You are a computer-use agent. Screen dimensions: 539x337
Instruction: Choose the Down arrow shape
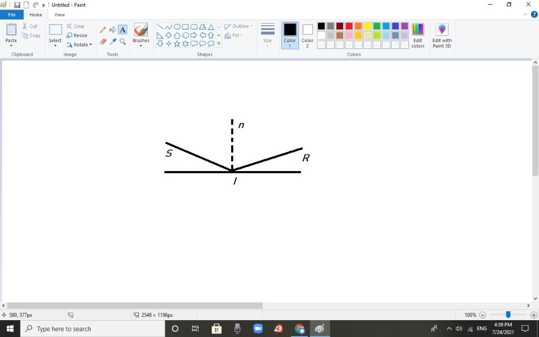pos(160,44)
